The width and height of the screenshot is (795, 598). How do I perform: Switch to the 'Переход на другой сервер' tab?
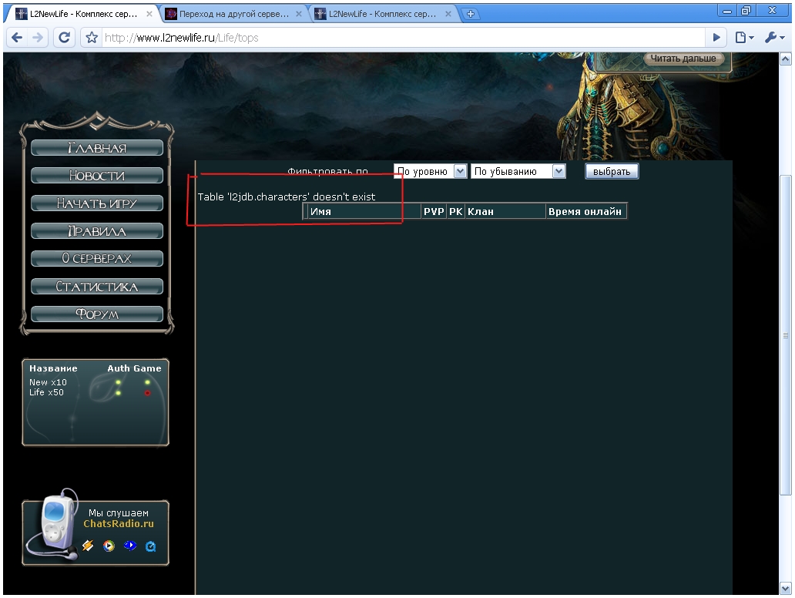tap(231, 13)
